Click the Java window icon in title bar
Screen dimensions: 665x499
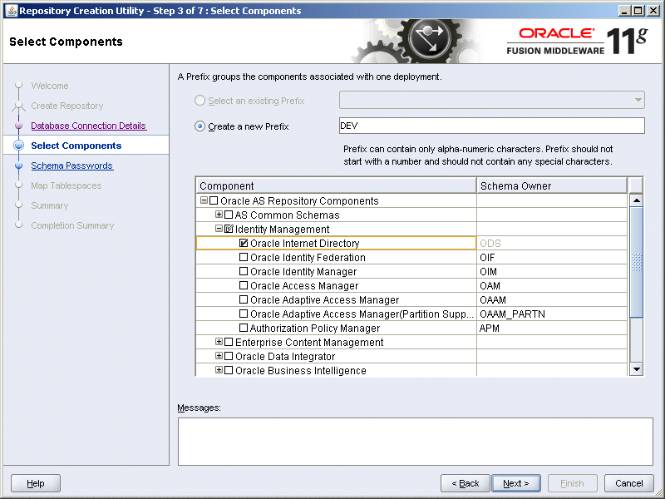point(12,11)
